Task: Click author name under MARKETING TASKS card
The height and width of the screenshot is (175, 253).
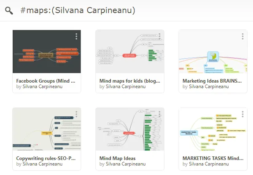Action: [209, 164]
